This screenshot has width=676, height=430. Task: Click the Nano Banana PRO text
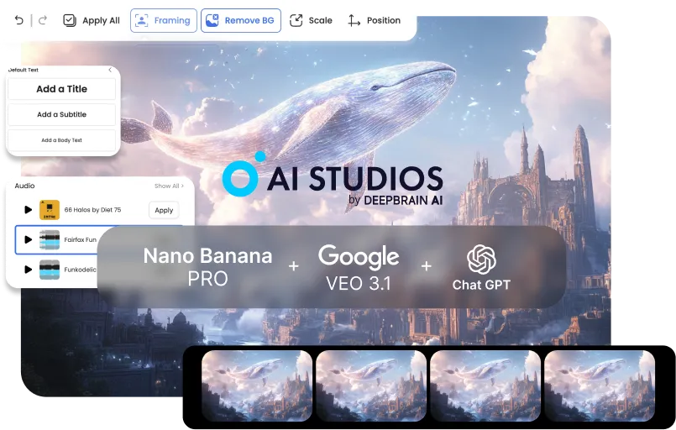click(207, 266)
